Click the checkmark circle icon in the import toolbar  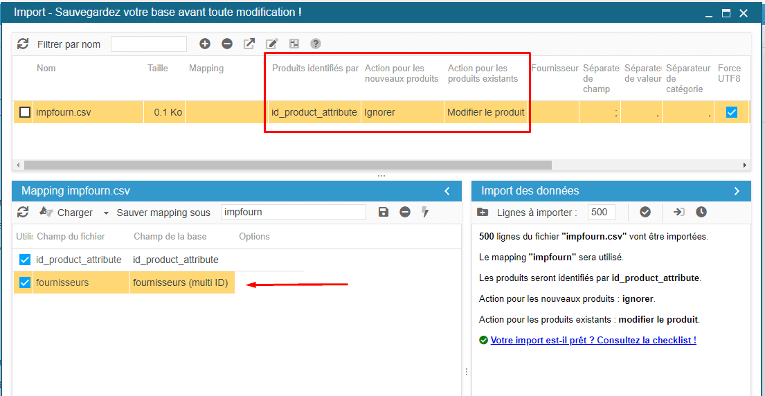[x=645, y=212]
